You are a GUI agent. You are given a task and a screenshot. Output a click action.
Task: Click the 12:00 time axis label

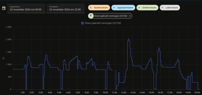coord(123,92)
